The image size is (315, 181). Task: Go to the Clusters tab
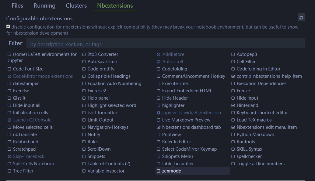coord(76,6)
